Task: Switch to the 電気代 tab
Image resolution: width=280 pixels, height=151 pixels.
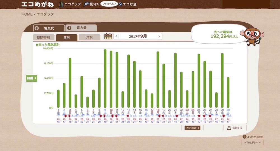Action: coord(49,28)
